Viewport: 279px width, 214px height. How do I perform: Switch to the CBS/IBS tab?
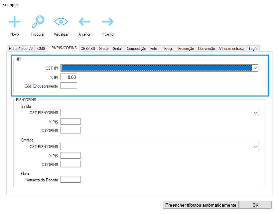coord(88,49)
